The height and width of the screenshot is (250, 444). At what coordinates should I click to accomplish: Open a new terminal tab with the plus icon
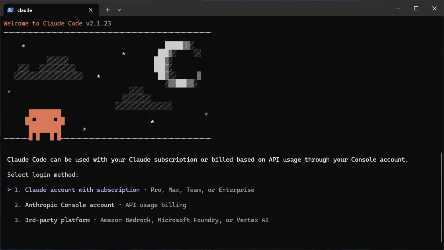[108, 10]
